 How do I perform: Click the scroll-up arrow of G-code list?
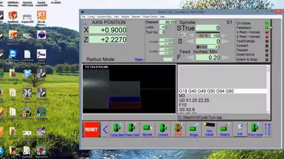(x=268, y=67)
